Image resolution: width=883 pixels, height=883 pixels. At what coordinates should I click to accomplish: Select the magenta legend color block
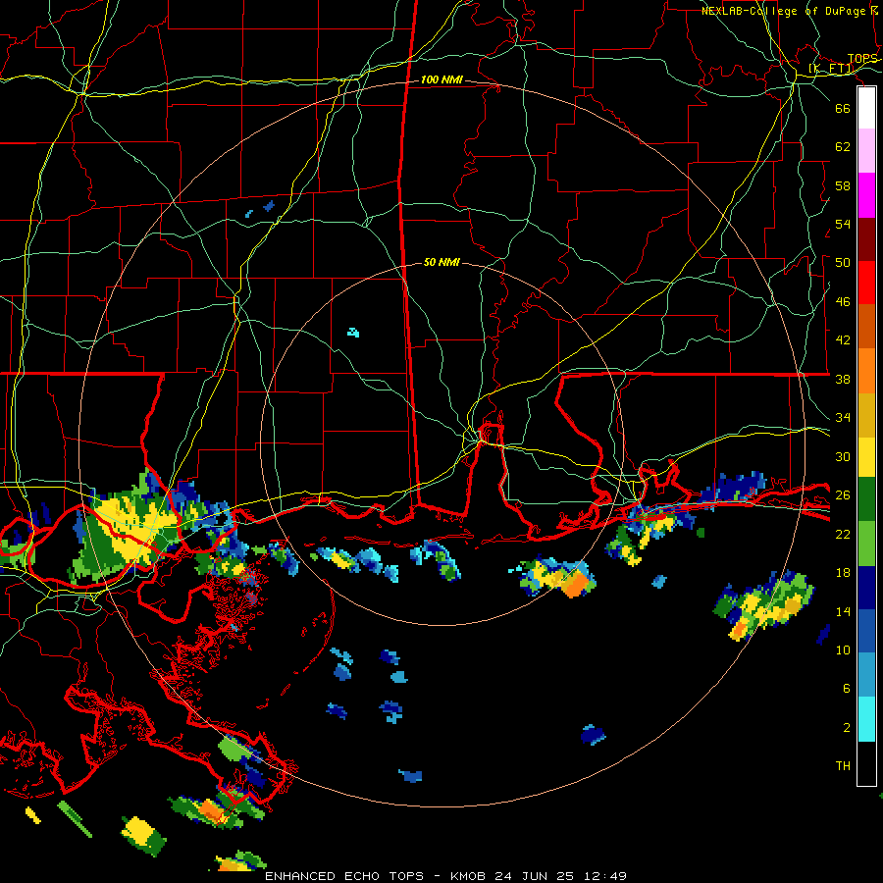tap(866, 195)
